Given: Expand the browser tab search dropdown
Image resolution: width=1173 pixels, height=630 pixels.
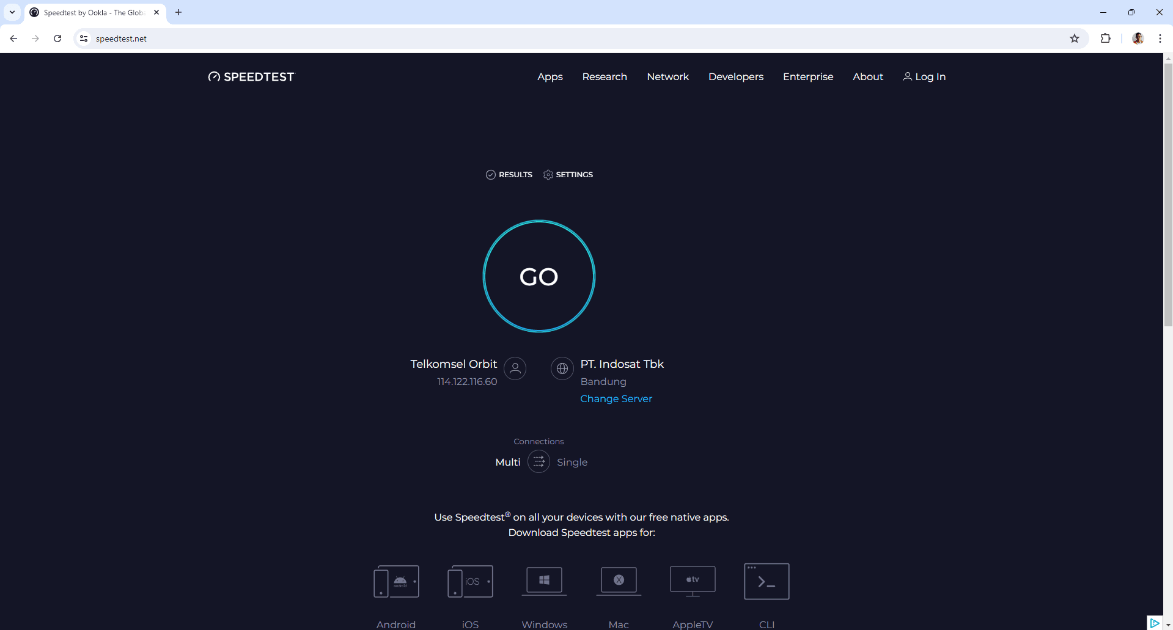Looking at the screenshot, I should pos(12,12).
